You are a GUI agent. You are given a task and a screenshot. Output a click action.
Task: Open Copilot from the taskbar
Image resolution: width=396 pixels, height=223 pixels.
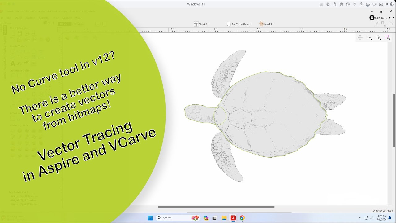click(x=206, y=218)
